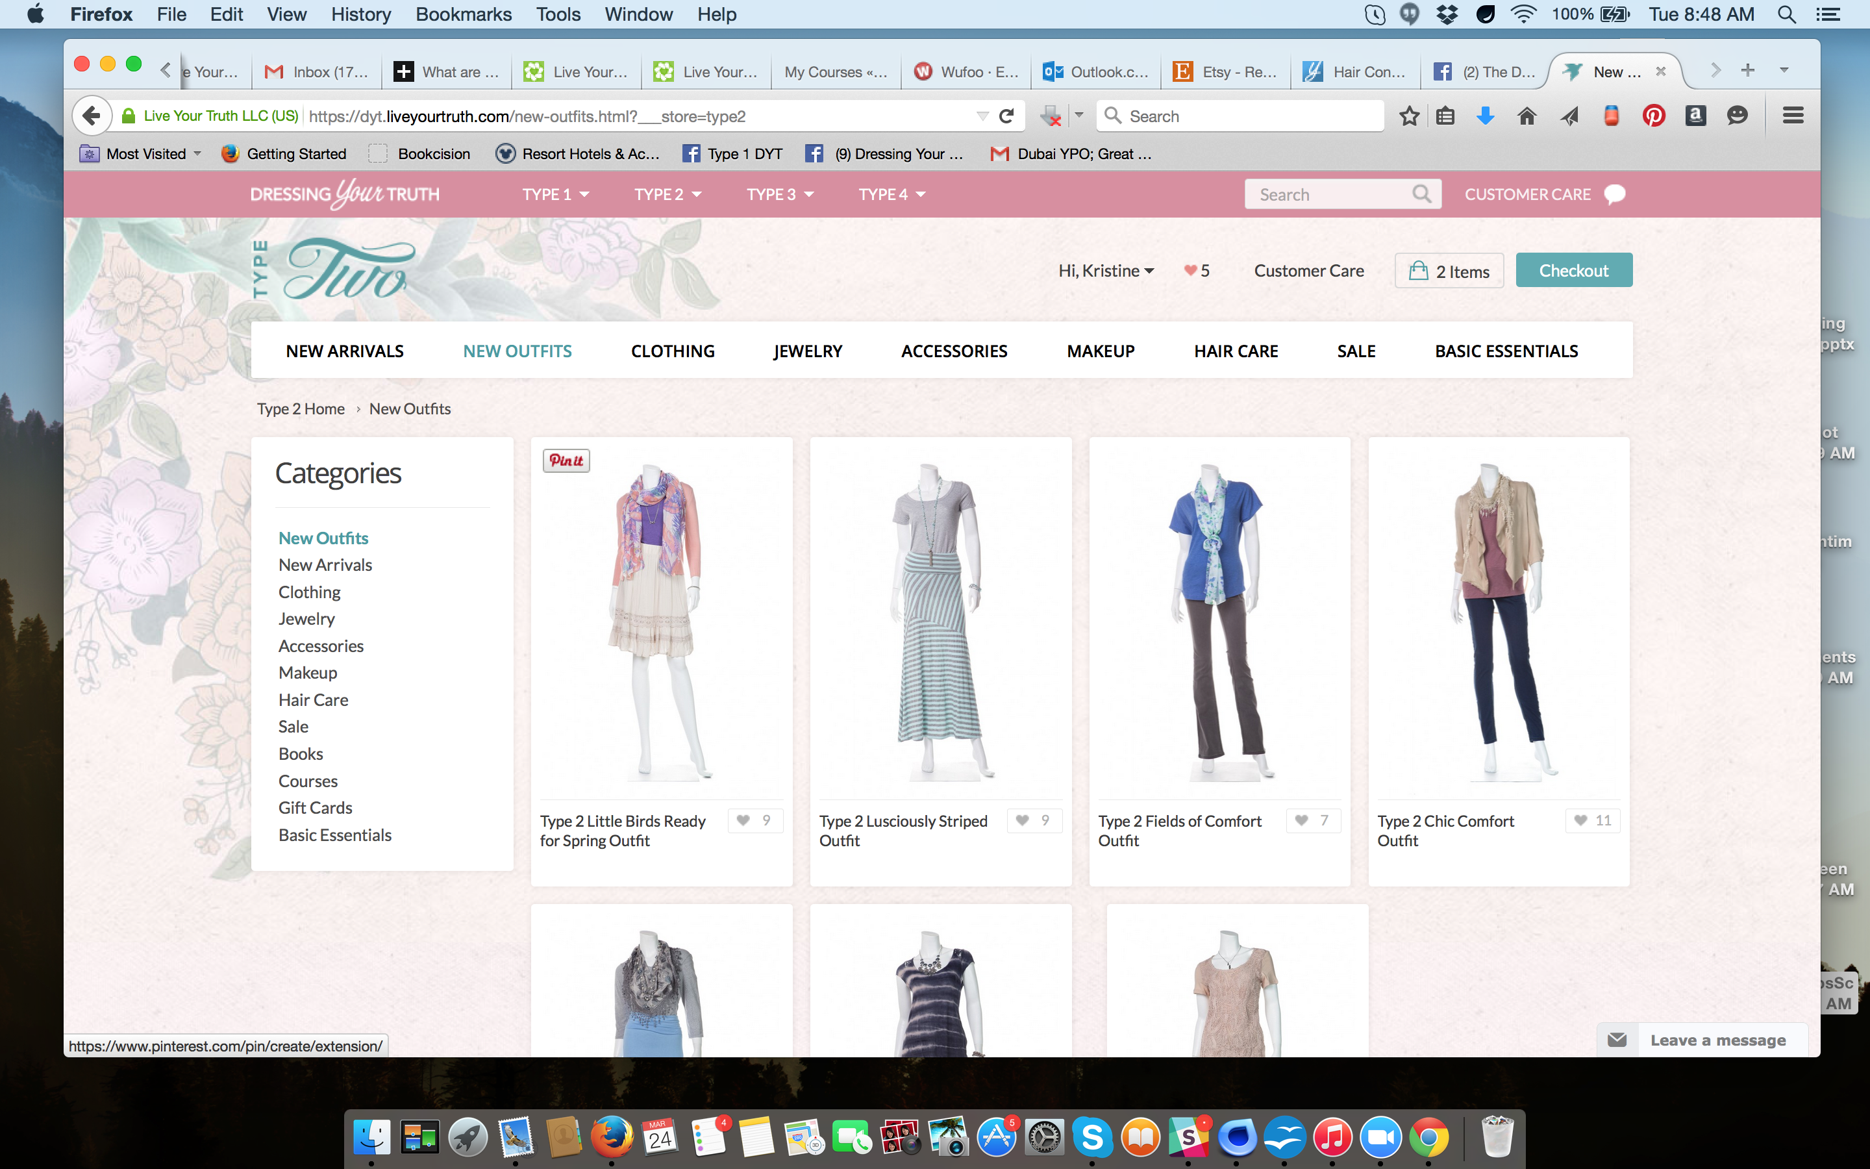Select Gift Cards in Categories
Image resolution: width=1870 pixels, height=1169 pixels.
[x=316, y=807]
